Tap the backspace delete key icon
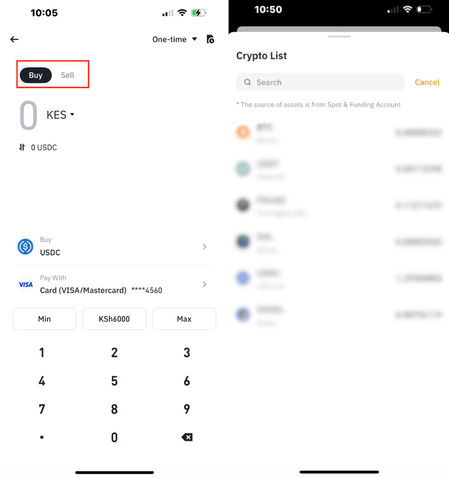Image resolution: width=449 pixels, height=478 pixels. (x=187, y=437)
